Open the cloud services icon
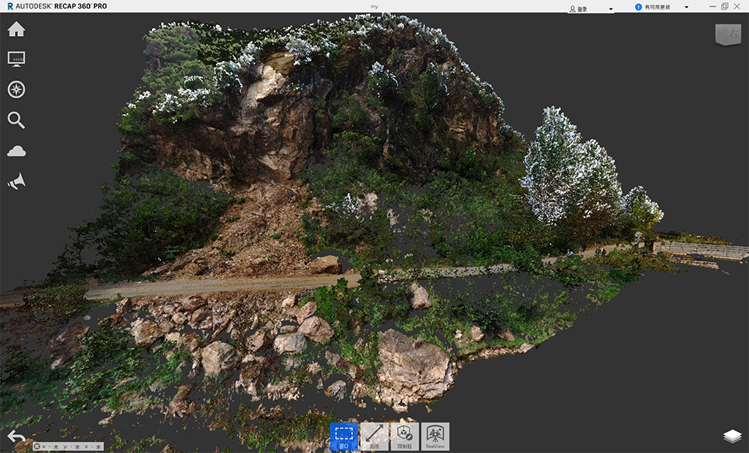This screenshot has width=749, height=453. [x=16, y=151]
